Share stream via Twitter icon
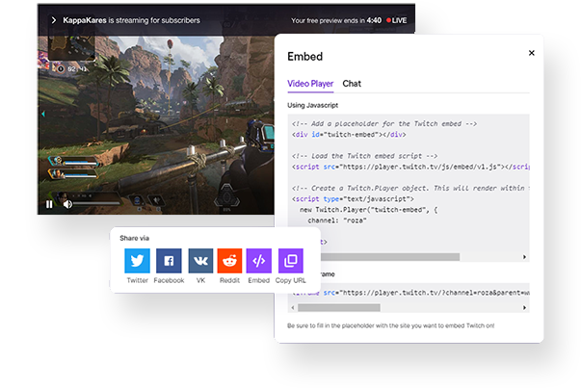This screenshot has height=388, width=581. point(137,261)
